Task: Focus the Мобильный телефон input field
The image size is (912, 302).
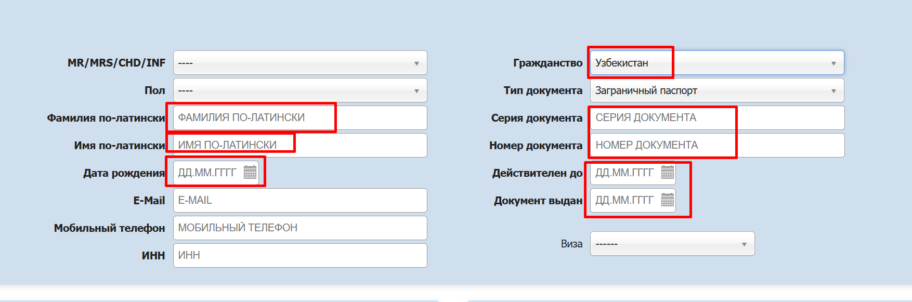Action: click(300, 228)
